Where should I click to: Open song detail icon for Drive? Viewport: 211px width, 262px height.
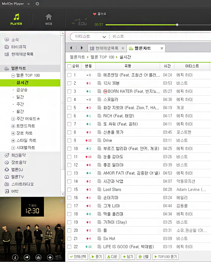click(x=99, y=140)
